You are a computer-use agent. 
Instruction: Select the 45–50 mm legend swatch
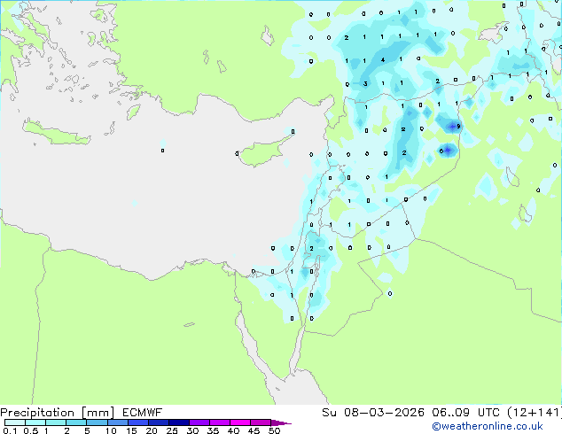click(x=261, y=422)
